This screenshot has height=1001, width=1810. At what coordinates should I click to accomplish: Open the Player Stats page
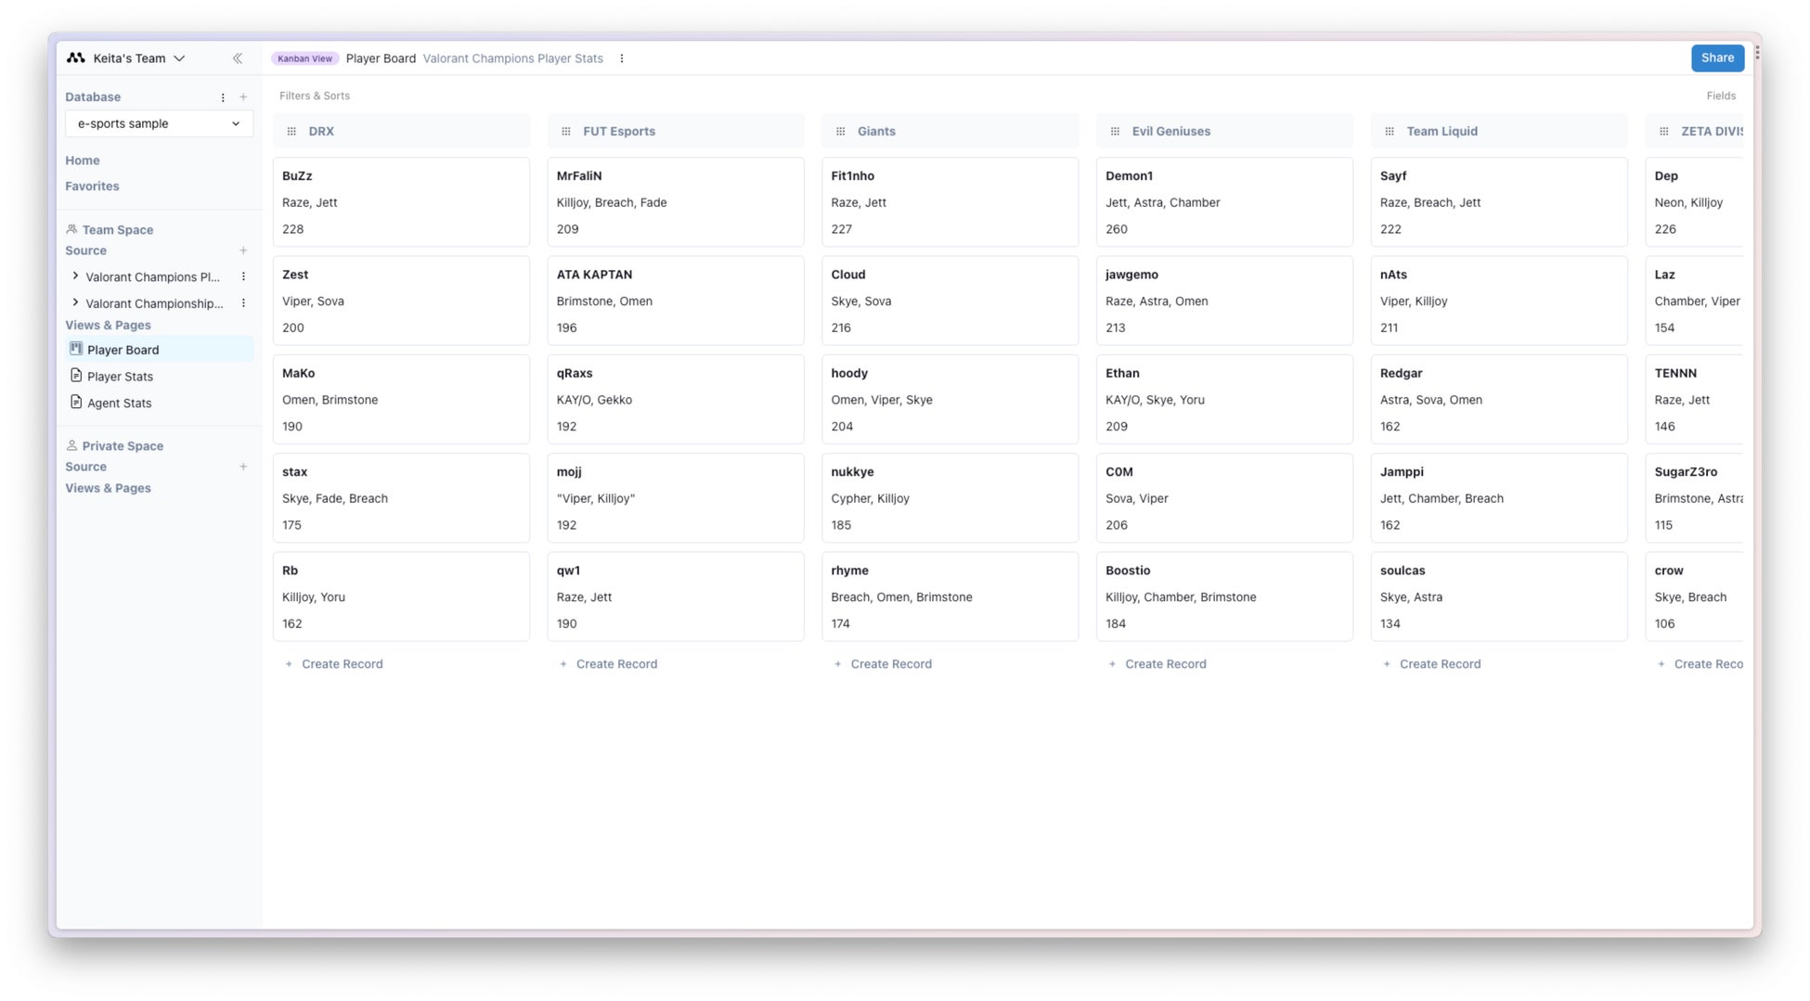click(120, 377)
